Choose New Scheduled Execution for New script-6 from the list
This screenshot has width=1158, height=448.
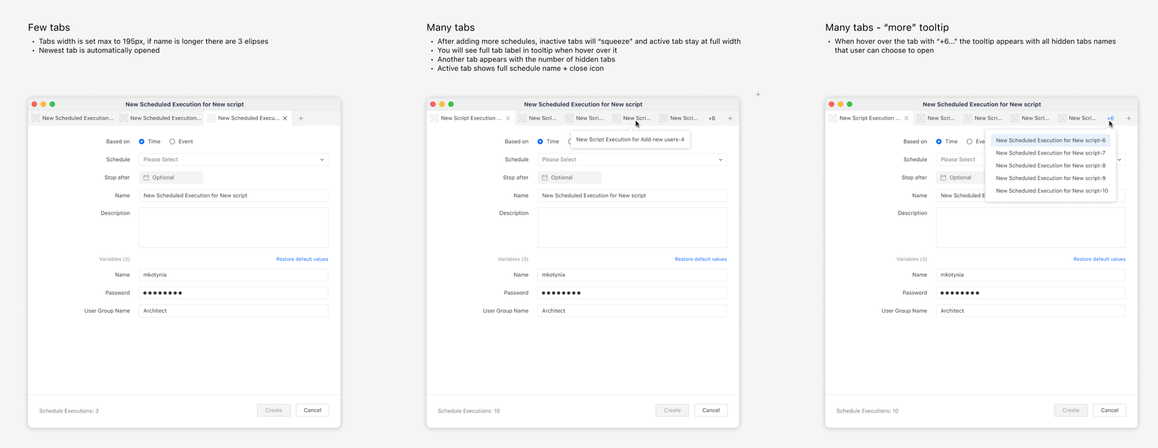tap(1050, 140)
